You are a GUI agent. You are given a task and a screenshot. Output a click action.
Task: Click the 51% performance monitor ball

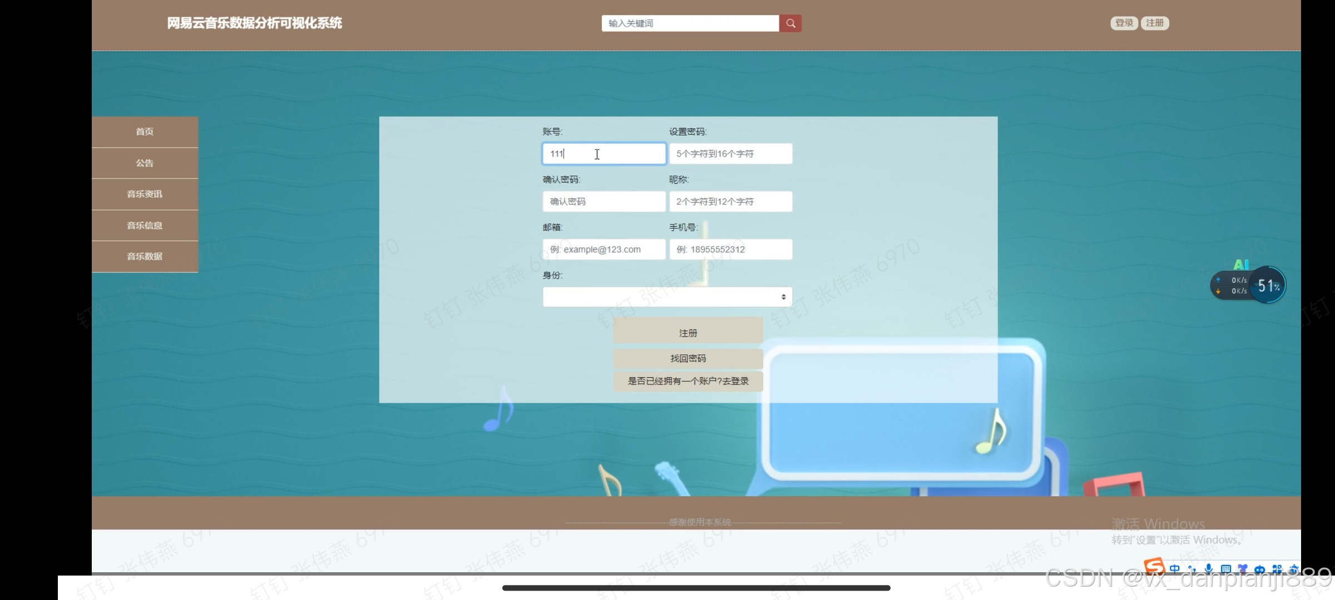[x=1268, y=286]
